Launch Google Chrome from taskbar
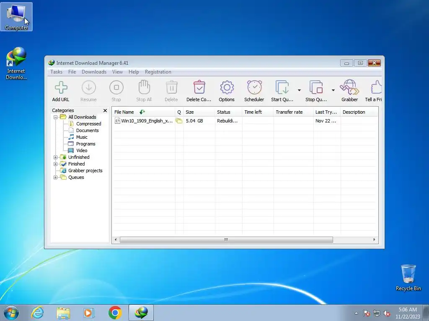Screen dimensions: 429x321 click(x=115, y=313)
